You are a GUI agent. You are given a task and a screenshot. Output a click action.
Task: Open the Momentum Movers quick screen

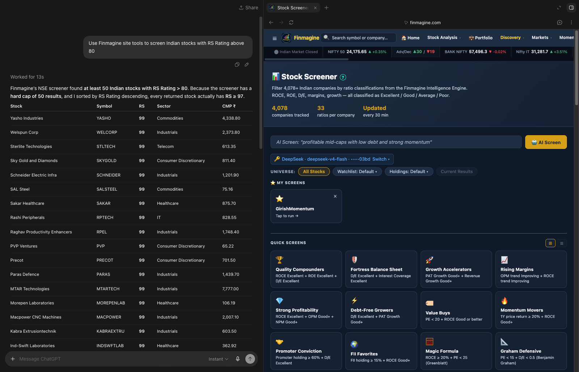tap(531, 310)
